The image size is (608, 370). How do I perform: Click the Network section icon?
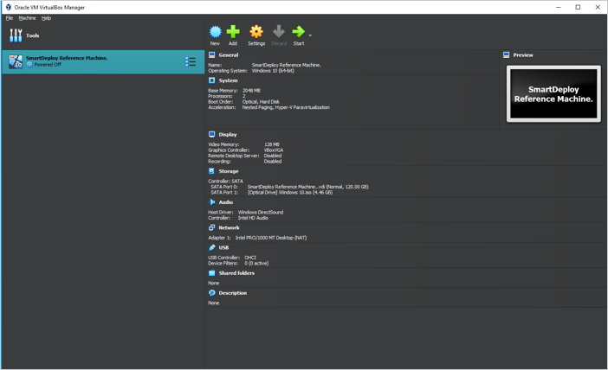tap(211, 227)
